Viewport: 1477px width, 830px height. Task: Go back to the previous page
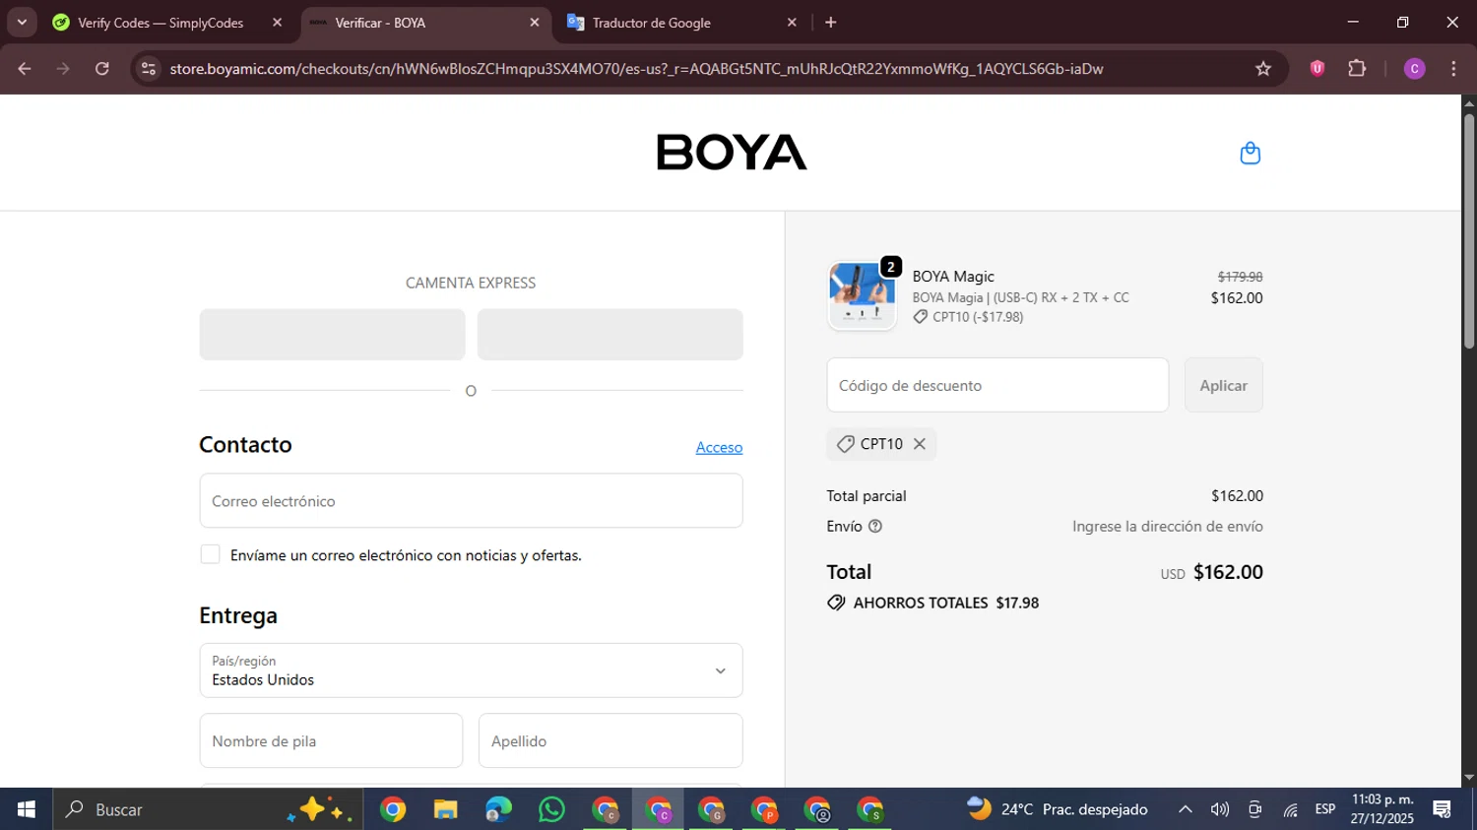click(25, 69)
